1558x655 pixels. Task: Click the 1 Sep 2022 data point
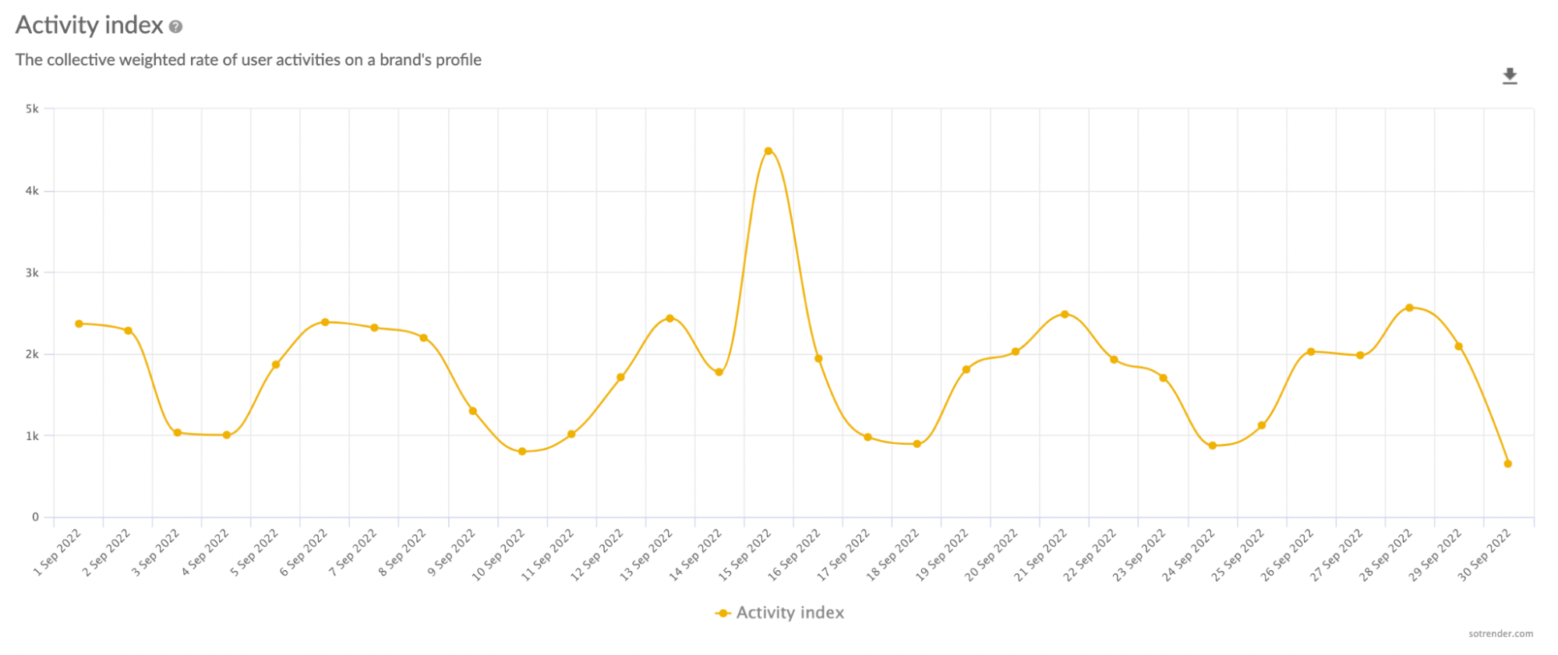coord(79,324)
